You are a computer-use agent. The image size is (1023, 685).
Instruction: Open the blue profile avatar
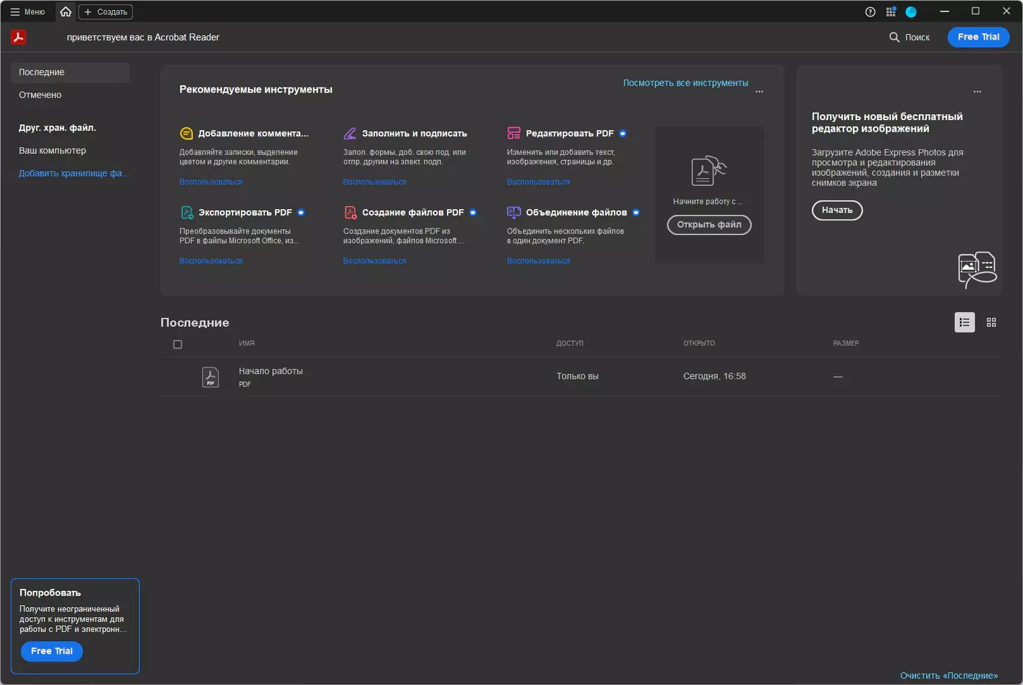tap(911, 11)
